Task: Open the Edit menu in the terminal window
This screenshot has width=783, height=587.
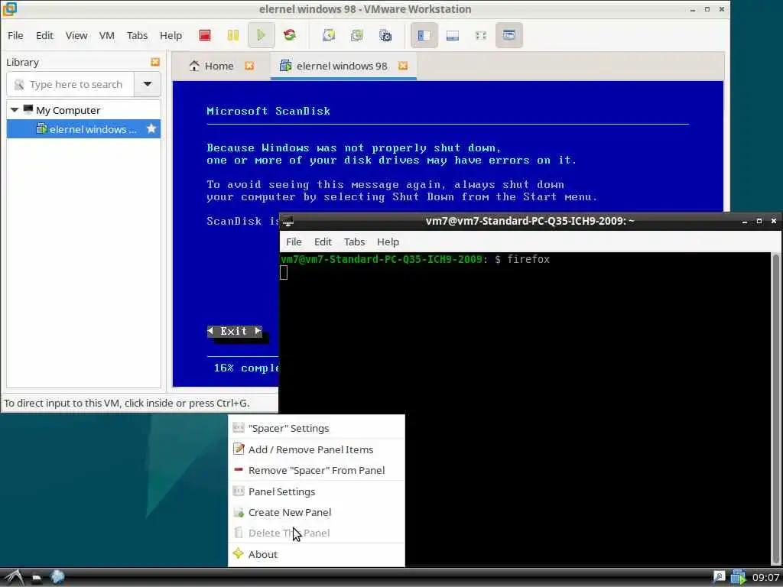Action: click(323, 242)
